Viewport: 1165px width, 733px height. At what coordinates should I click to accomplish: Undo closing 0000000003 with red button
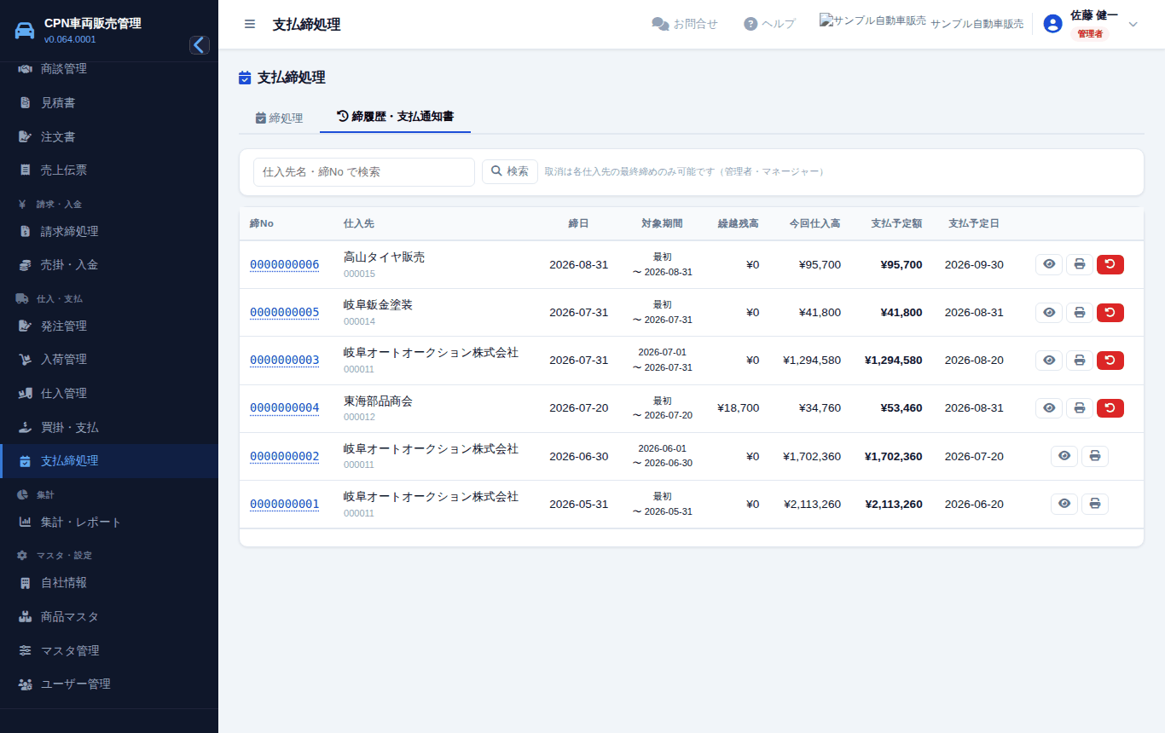tap(1110, 361)
